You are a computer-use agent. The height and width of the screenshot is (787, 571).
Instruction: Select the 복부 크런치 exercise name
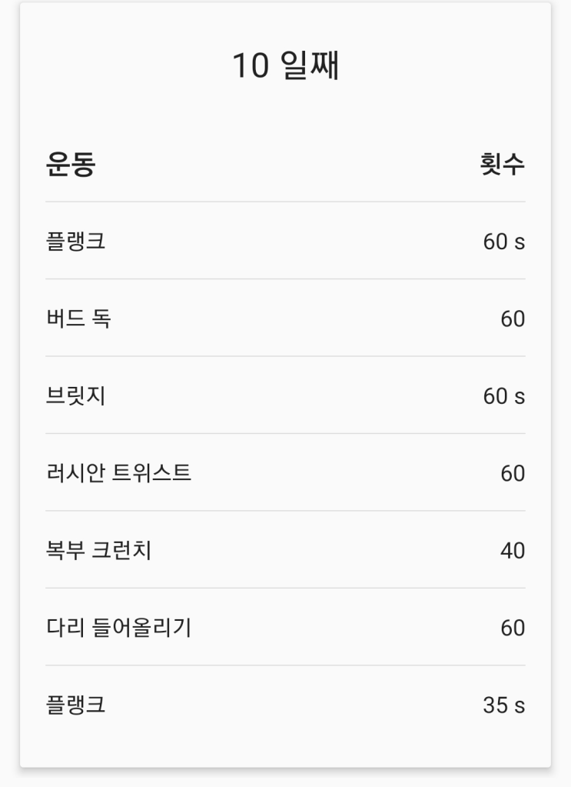[x=98, y=550]
